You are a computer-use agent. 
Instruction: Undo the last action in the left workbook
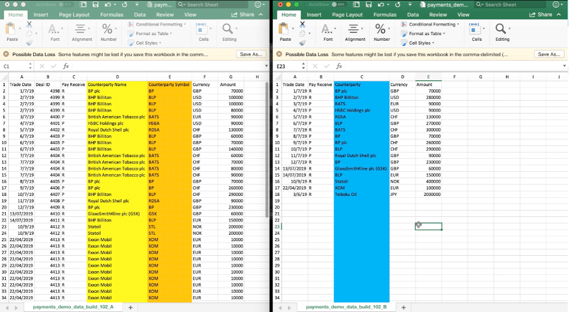[108, 4]
